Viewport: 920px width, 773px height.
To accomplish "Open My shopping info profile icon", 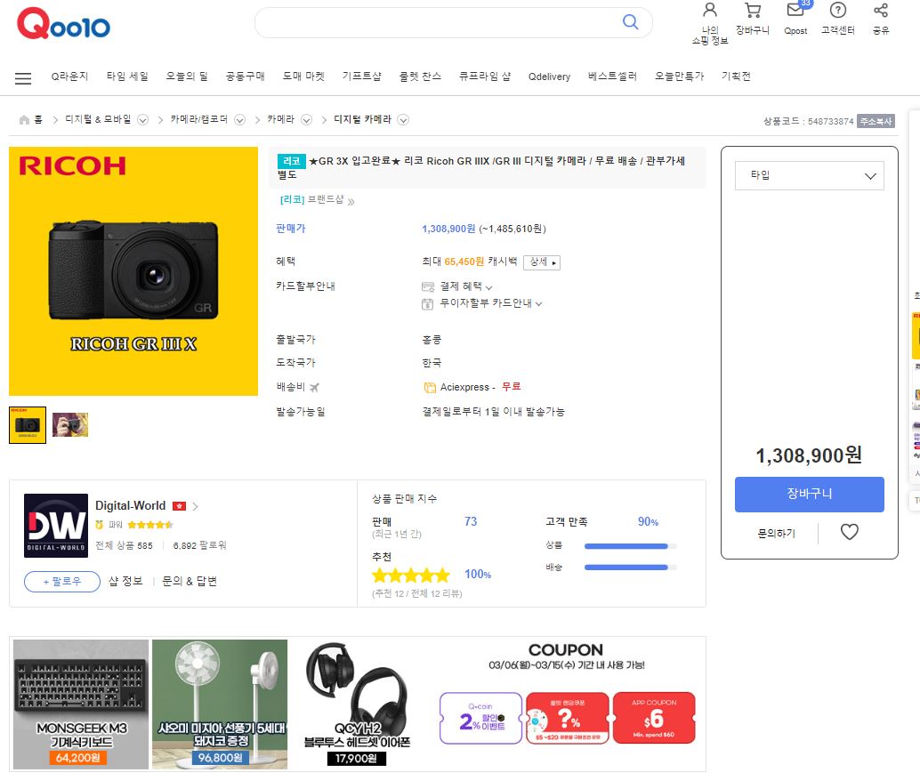I will pos(710,10).
